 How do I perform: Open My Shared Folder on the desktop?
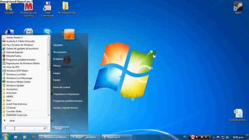pos(67,8)
